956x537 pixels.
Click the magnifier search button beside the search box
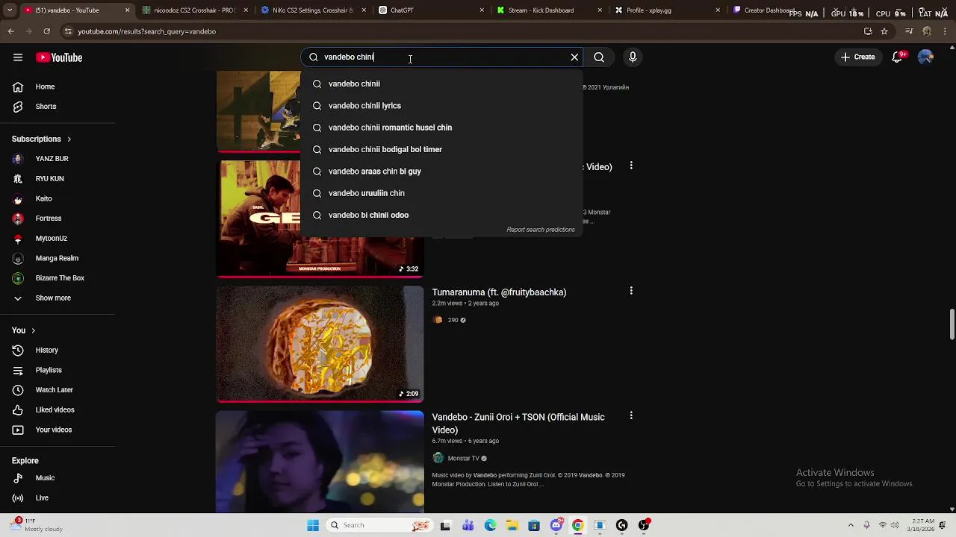599,57
